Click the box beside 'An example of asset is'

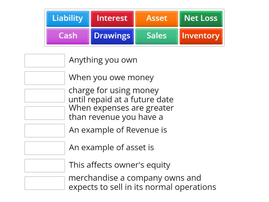point(44,148)
